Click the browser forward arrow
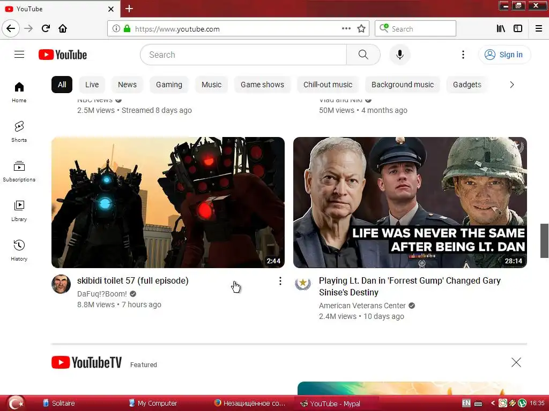549x411 pixels. [29, 29]
